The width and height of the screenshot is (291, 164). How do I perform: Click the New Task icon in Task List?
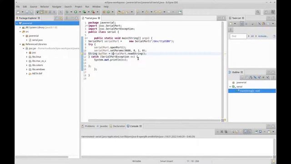tap(231, 24)
